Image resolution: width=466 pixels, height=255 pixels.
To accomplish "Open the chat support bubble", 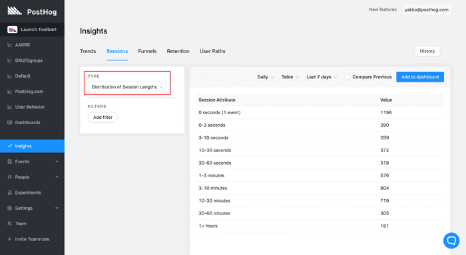I will [451, 240].
